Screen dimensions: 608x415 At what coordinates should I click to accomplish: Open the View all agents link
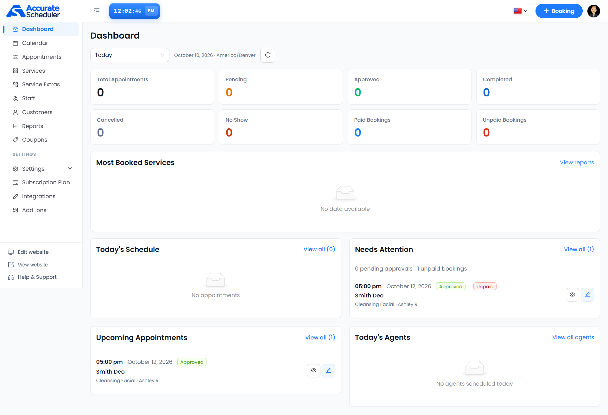coord(573,337)
